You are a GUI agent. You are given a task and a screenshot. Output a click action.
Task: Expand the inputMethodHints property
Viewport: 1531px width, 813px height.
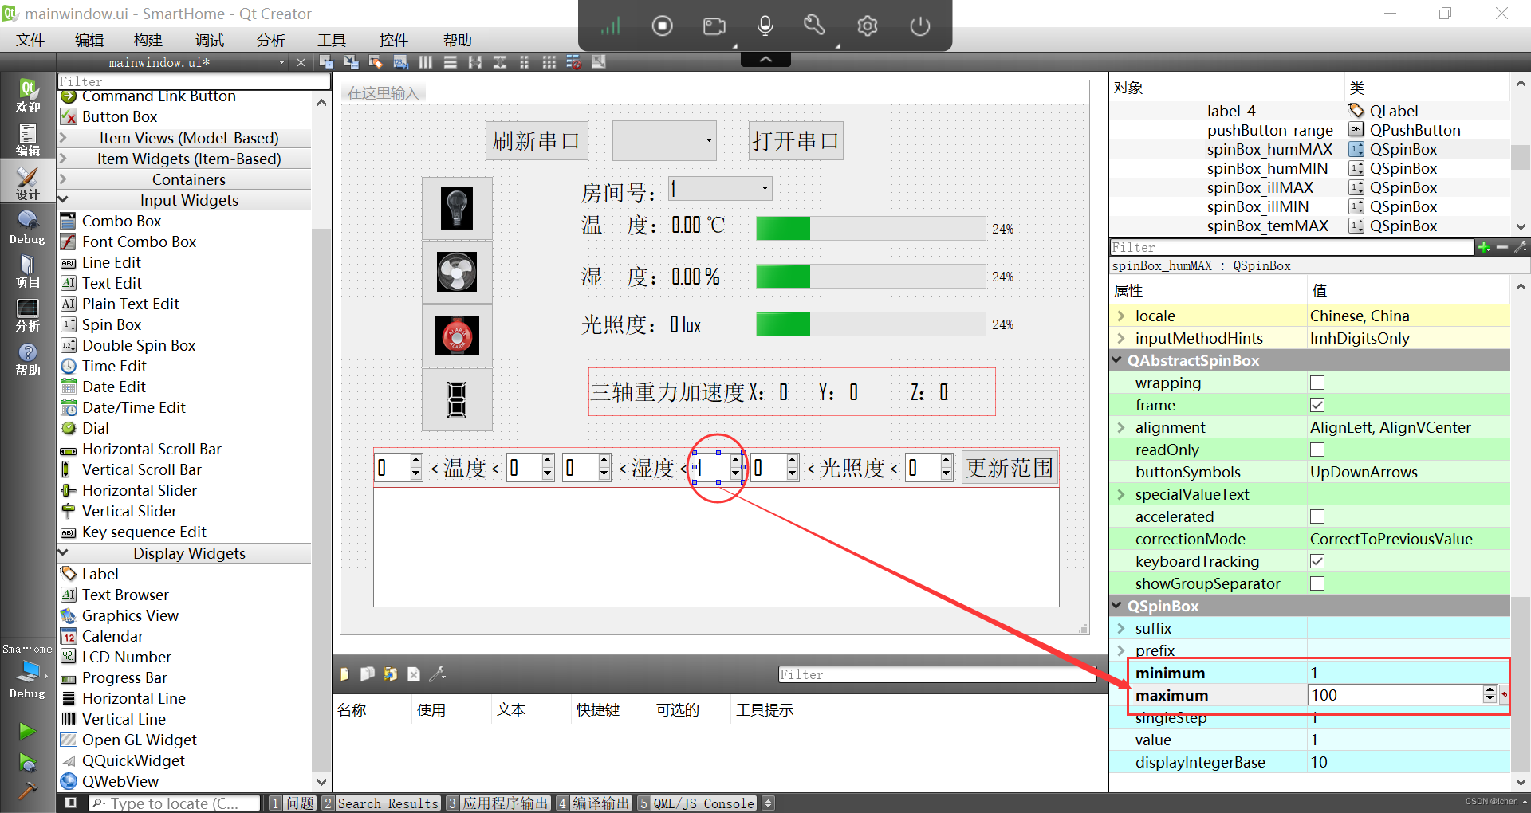point(1121,338)
